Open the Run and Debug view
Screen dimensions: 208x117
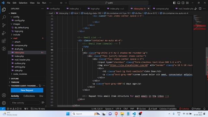tap(4, 33)
